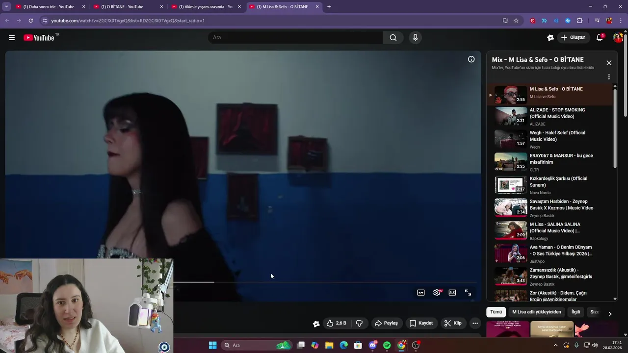The width and height of the screenshot is (628, 353).
Task: Click the search magnifier button
Action: [x=393, y=38]
